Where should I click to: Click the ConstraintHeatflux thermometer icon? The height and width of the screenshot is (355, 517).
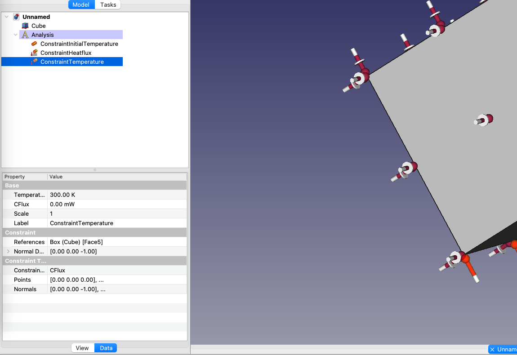click(35, 53)
